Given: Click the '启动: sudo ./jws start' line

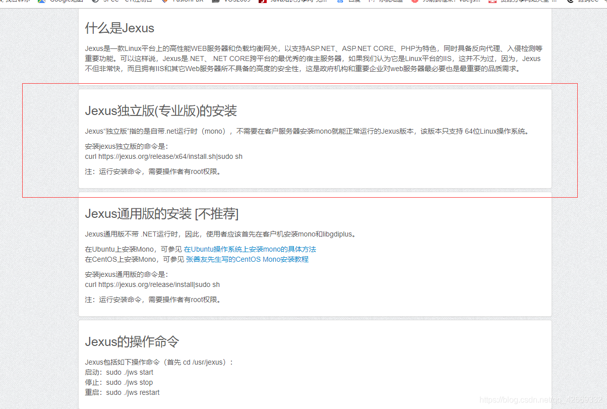Looking at the screenshot, I should 119,372.
